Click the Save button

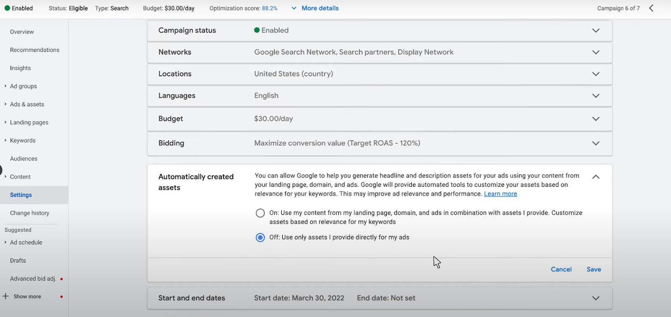tap(593, 269)
